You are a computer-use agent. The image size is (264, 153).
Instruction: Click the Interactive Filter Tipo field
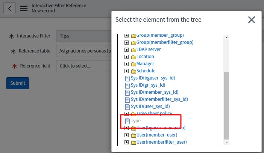point(84,36)
